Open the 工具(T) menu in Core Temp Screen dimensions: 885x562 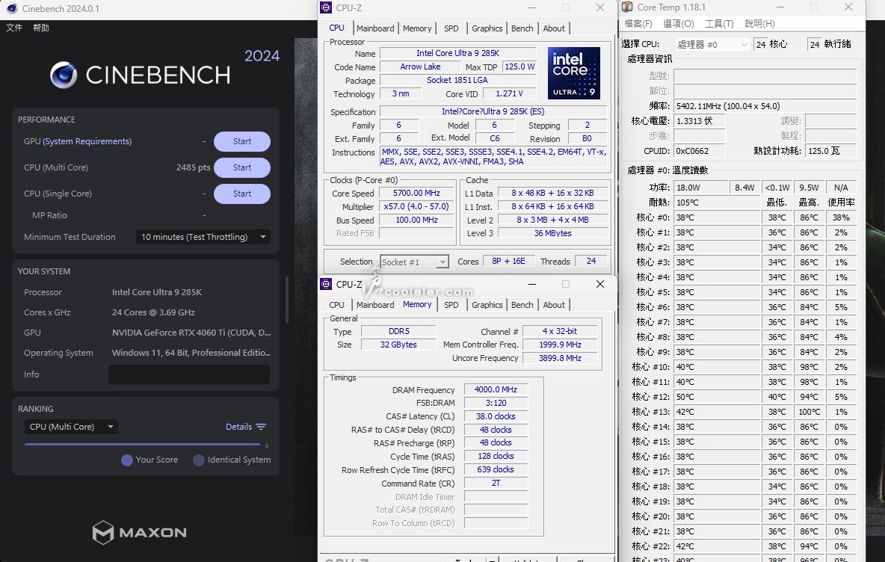click(x=719, y=24)
